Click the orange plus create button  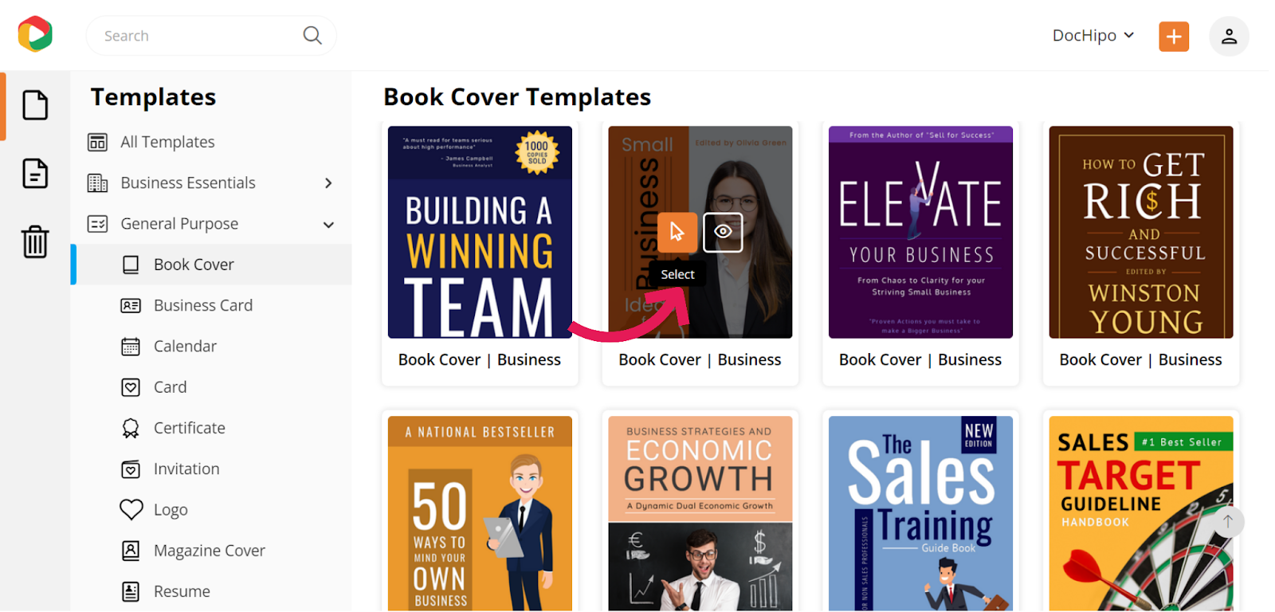[x=1173, y=36]
